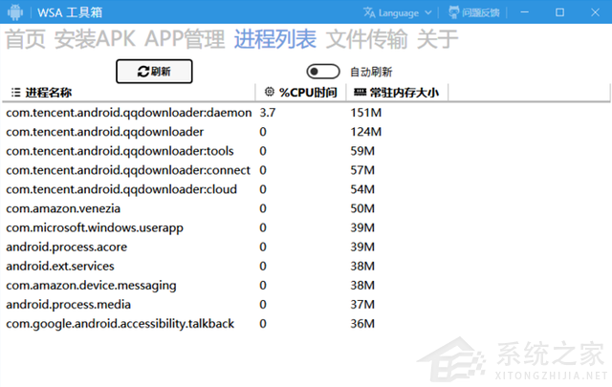Click the Android robot app icon
This screenshot has height=387, width=612.
(x=16, y=12)
